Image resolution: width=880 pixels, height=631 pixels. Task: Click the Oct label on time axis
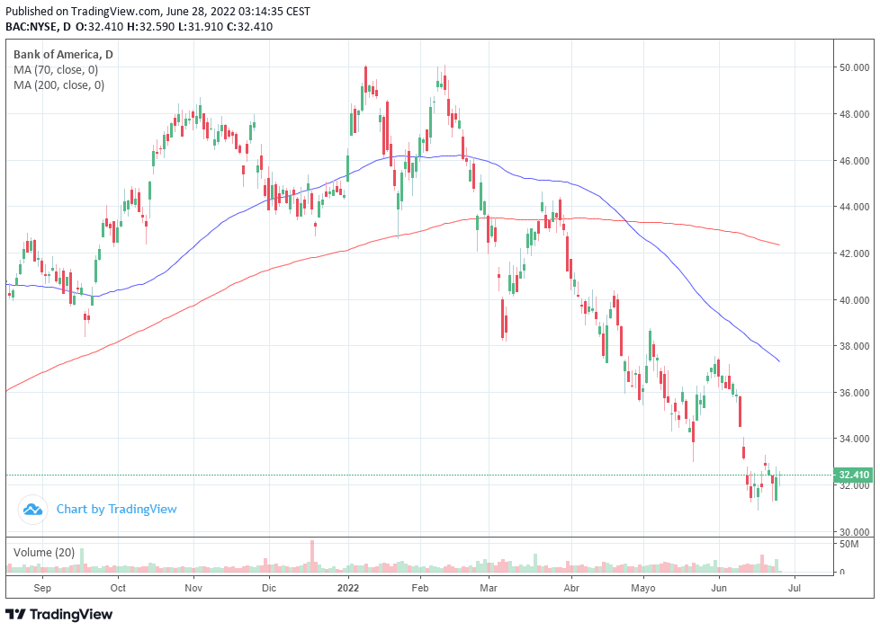pyautogui.click(x=118, y=588)
